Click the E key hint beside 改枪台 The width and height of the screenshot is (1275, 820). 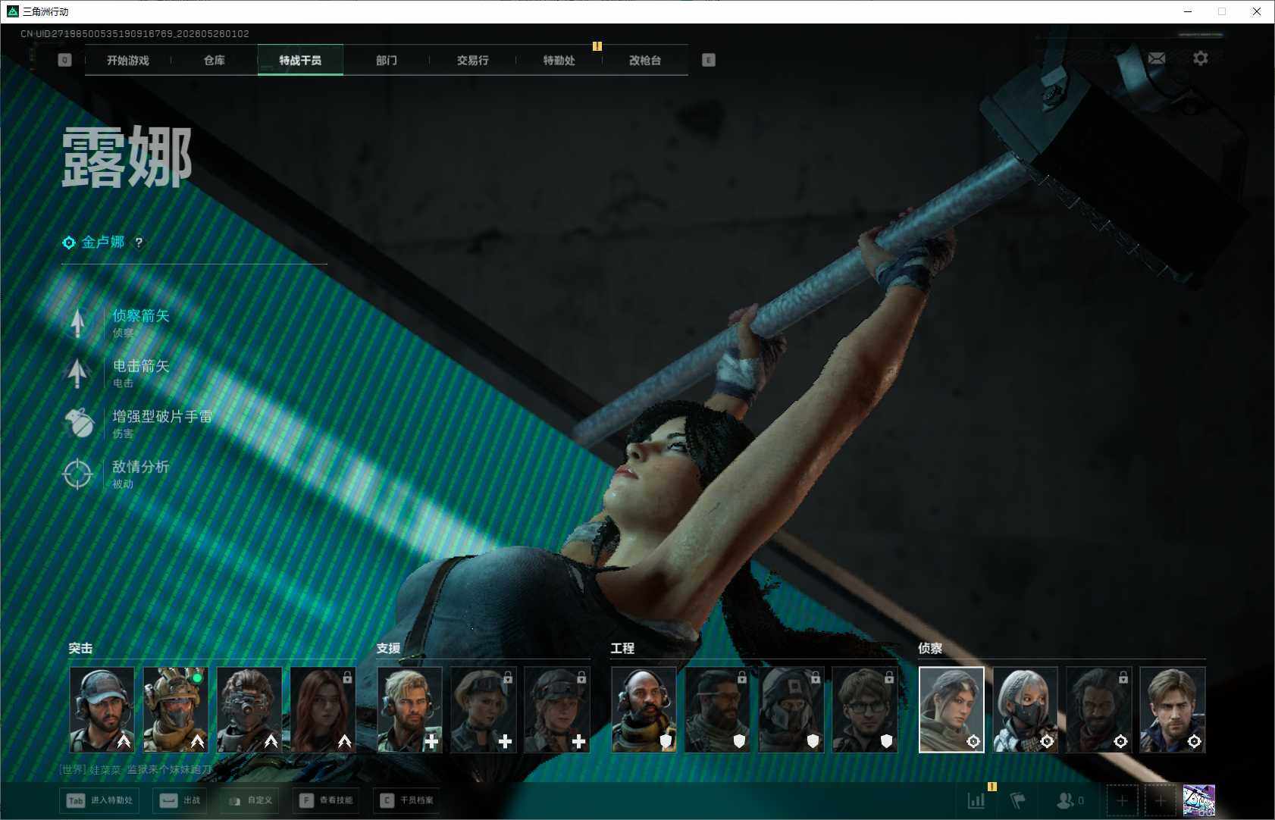709,60
